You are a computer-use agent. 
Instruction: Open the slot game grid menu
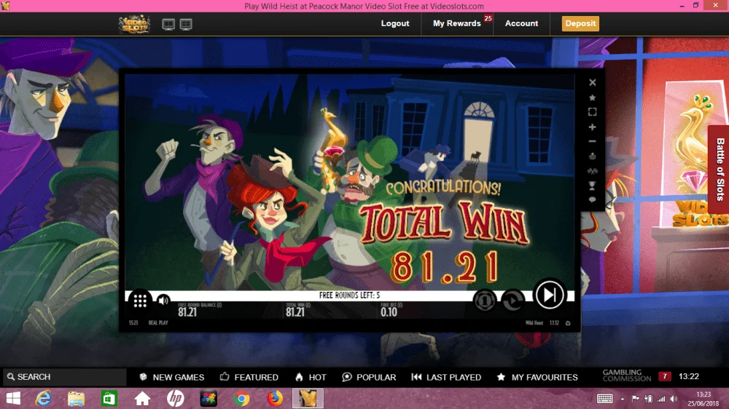pyautogui.click(x=140, y=301)
